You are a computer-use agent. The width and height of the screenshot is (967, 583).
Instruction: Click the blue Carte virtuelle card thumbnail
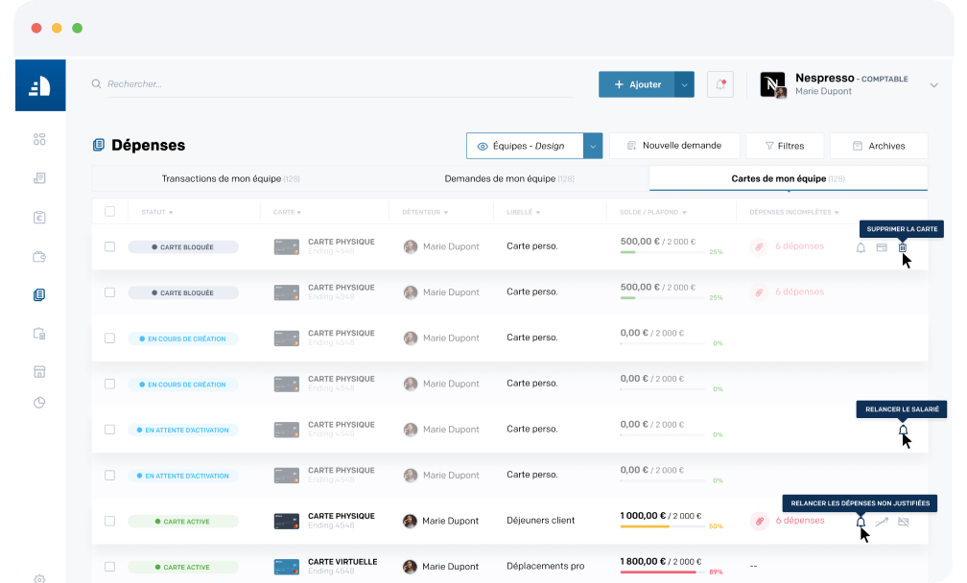(287, 567)
